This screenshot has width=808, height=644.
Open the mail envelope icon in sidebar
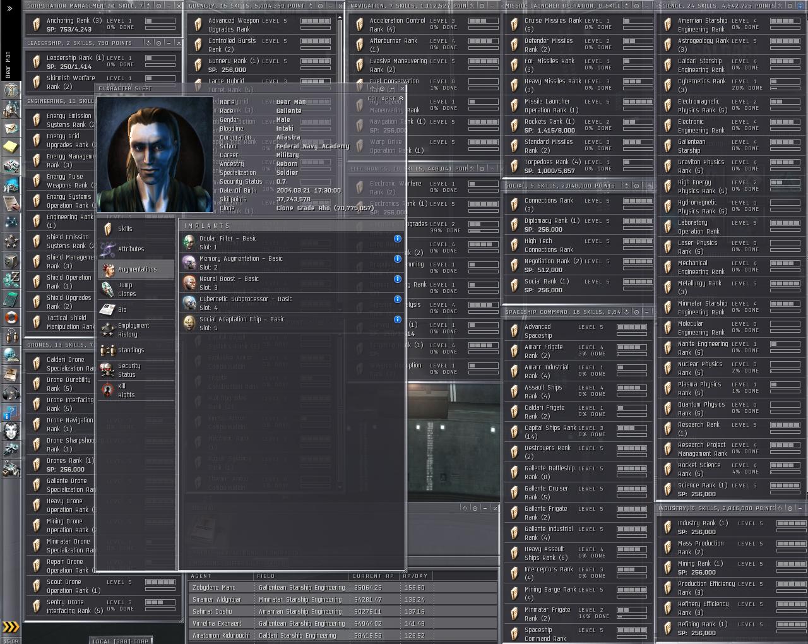coord(11,129)
